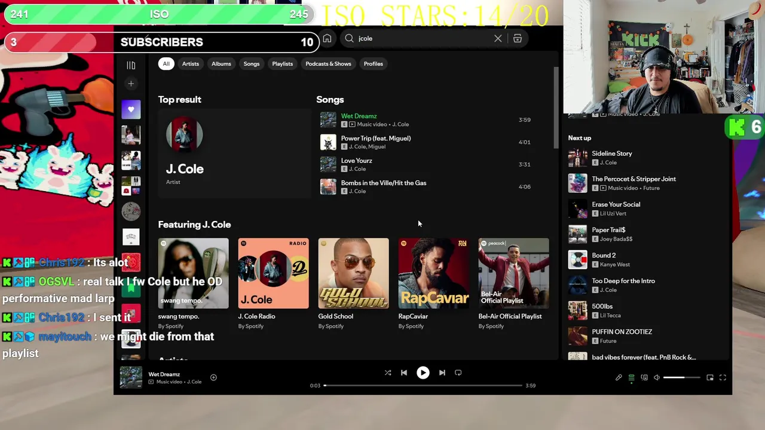765x430 pixels.
Task: Filter results by Songs
Action: (x=252, y=64)
